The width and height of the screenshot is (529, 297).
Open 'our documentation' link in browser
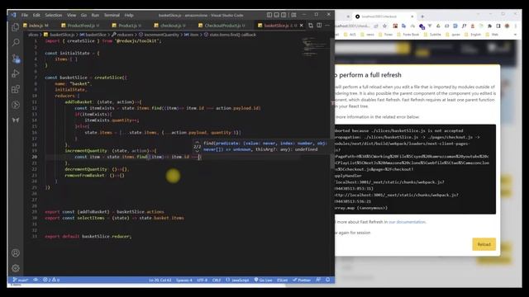point(407,222)
